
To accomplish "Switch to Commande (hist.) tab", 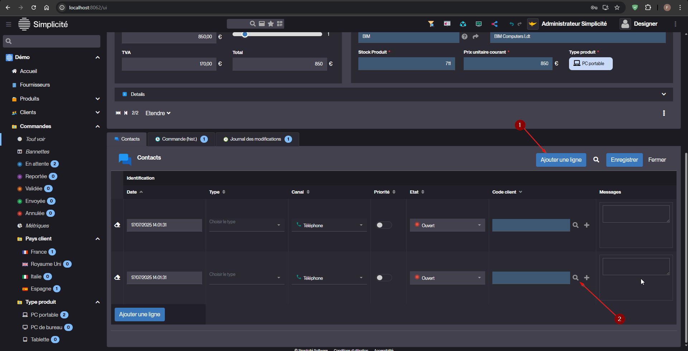I will point(180,139).
